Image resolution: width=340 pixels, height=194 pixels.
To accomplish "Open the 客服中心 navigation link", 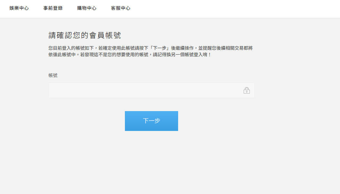I will coord(120,8).
